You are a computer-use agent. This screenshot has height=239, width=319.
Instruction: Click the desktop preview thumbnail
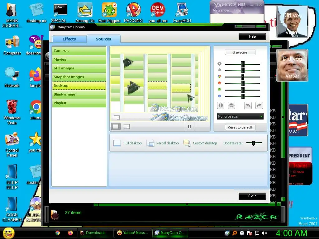coord(160,84)
